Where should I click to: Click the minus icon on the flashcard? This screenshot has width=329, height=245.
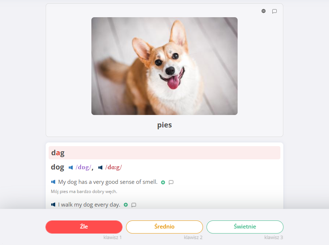click(x=264, y=11)
